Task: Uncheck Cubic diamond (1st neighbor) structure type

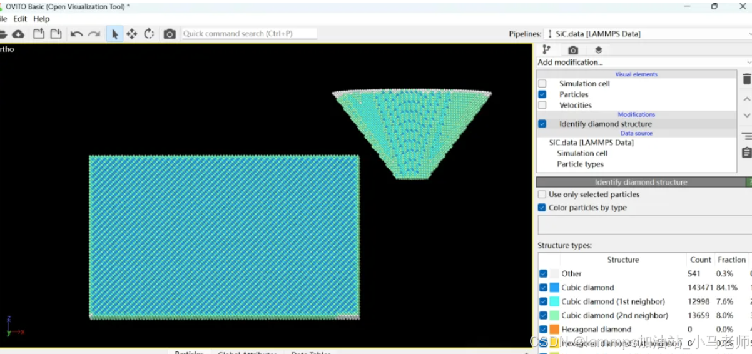Action: point(543,301)
